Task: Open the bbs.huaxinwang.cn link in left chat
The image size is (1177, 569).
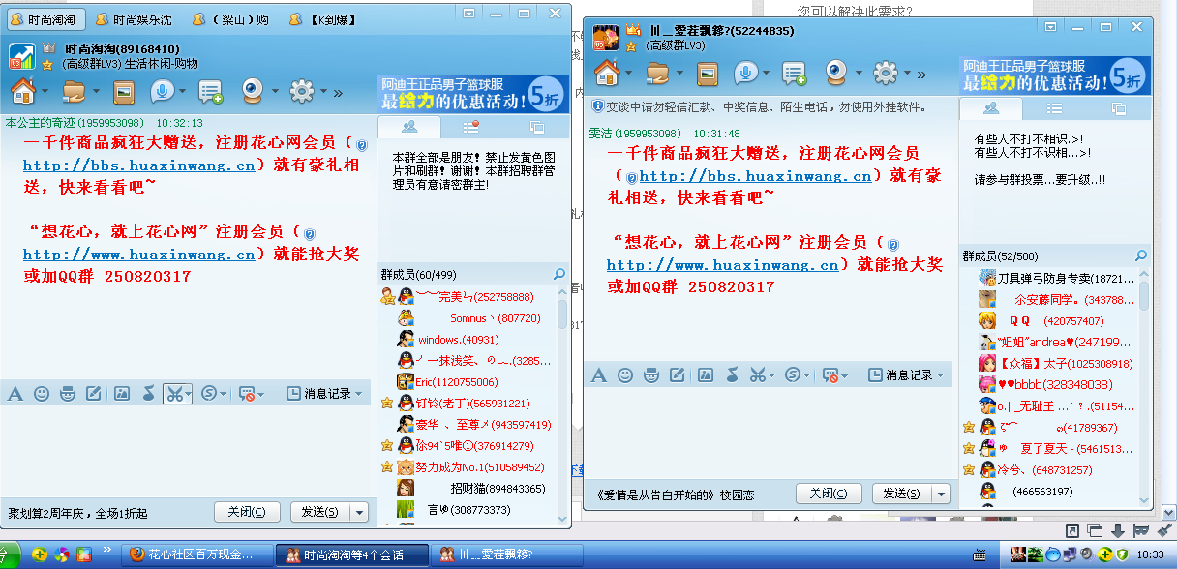Action: 139,165
